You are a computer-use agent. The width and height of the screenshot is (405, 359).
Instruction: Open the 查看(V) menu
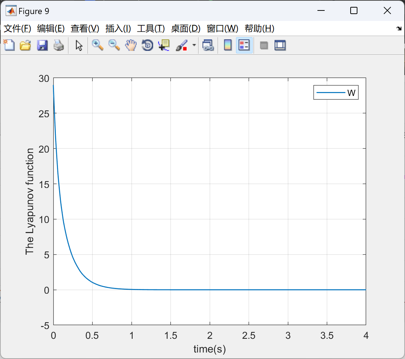point(85,29)
